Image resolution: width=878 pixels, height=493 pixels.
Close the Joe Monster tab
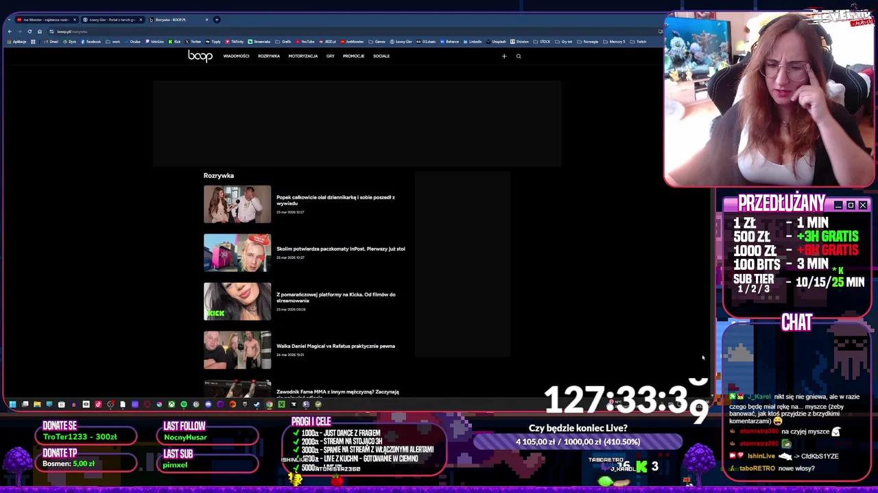pyautogui.click(x=75, y=19)
